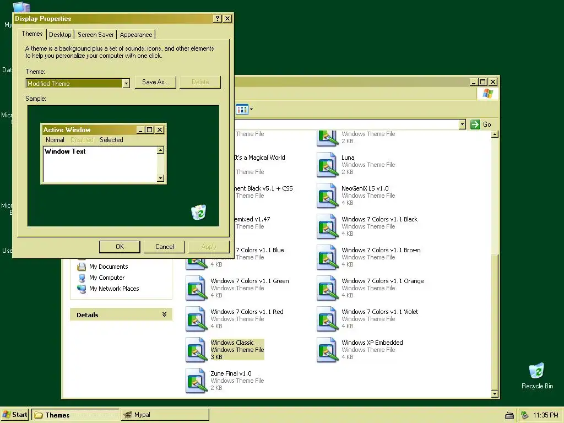Image resolution: width=564 pixels, height=423 pixels.
Task: Click the Recycle Bin in theme sample preview
Action: click(198, 212)
